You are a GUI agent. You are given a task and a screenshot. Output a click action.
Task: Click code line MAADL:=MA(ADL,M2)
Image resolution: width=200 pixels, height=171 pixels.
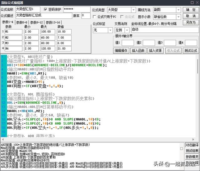26,111
